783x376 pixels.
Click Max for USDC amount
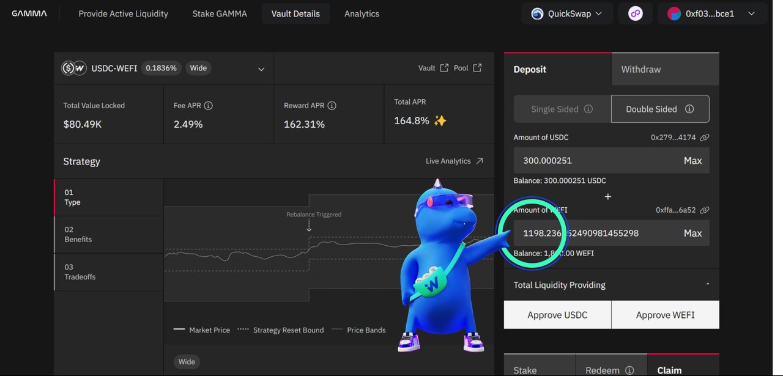[x=692, y=160]
